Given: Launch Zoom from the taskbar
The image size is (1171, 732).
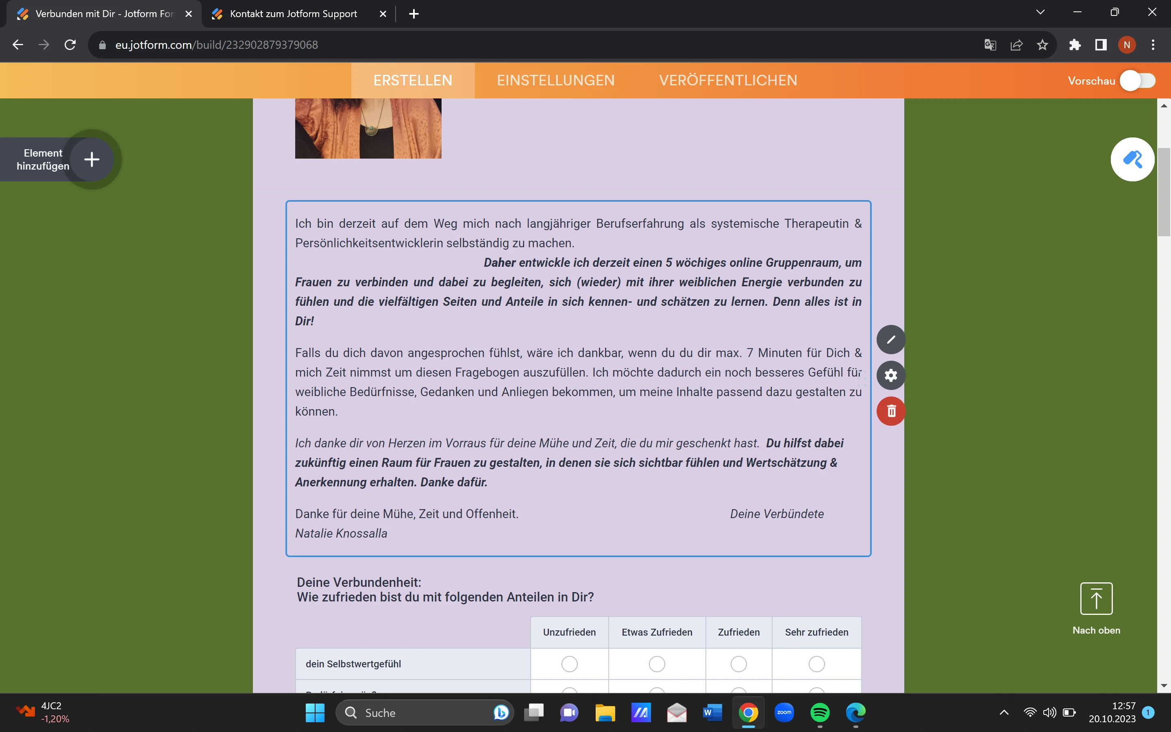Looking at the screenshot, I should pos(784,712).
